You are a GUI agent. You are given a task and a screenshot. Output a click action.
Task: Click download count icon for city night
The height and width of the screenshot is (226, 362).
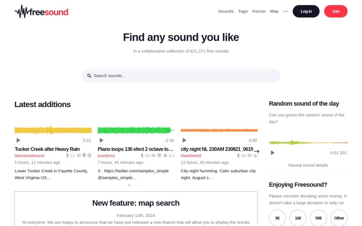coord(238,155)
